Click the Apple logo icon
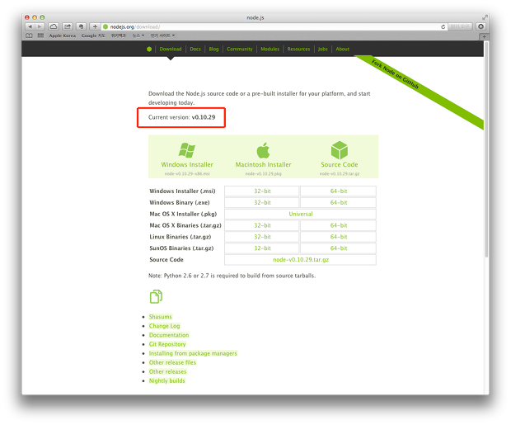 pos(263,150)
